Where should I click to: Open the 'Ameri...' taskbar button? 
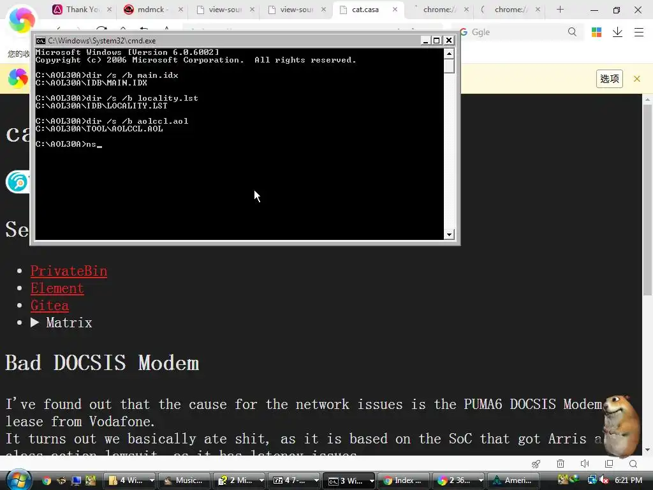513,480
